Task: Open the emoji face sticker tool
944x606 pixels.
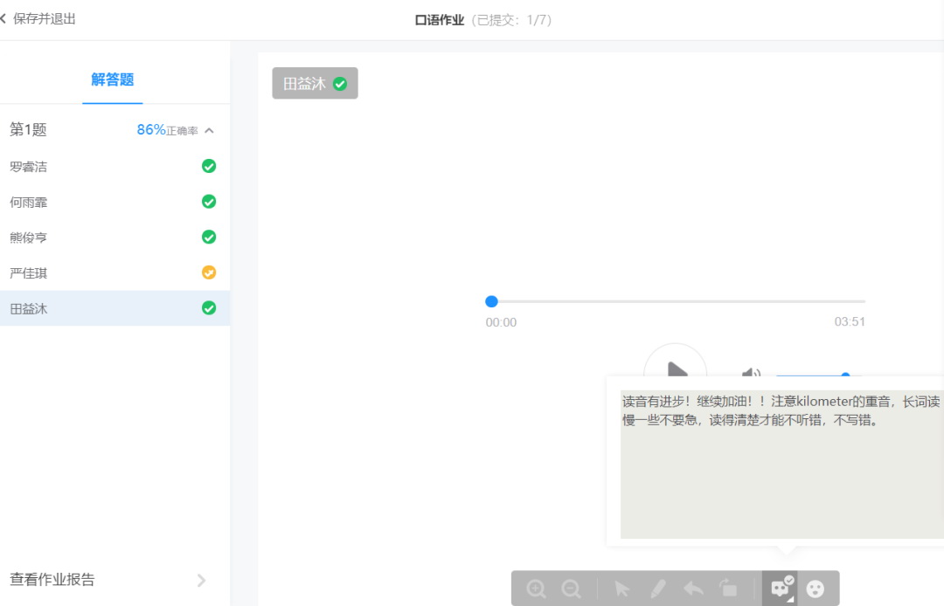Action: pos(816,589)
